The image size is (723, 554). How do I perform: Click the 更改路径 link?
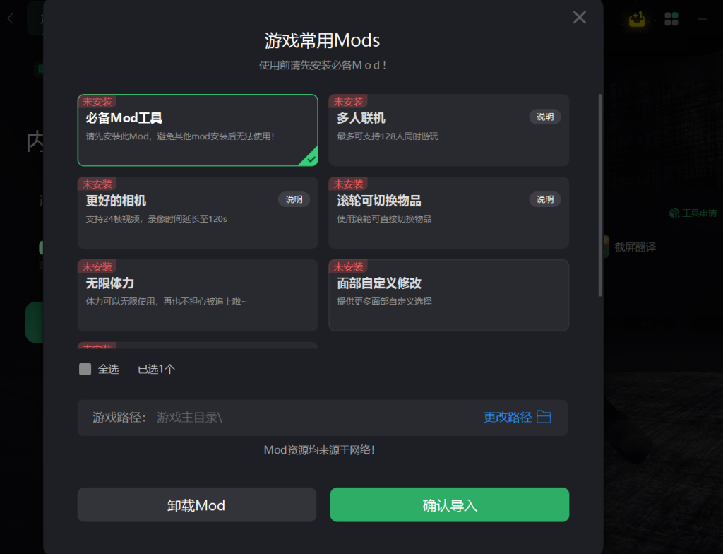[x=508, y=418]
